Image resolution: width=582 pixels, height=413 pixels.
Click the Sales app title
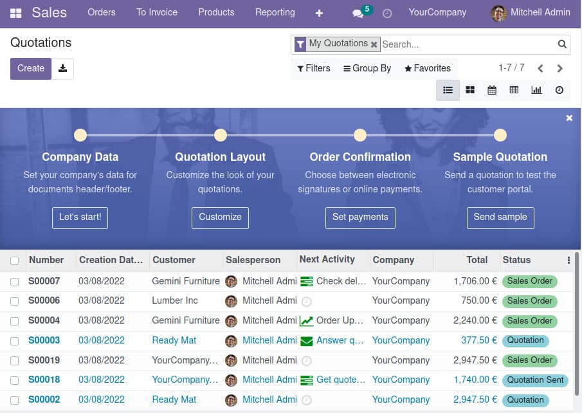49,13
